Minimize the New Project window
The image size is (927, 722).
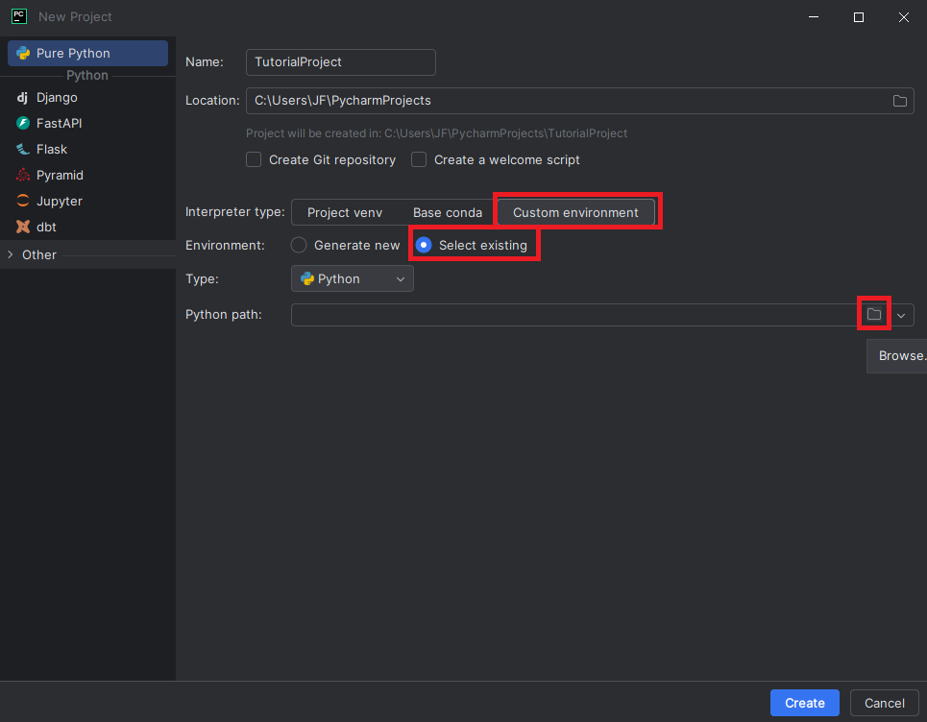tap(814, 17)
